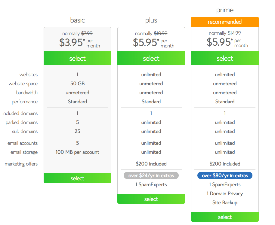Click the $3.95 per month price
Screen dimensions: 275x225
click(x=79, y=43)
